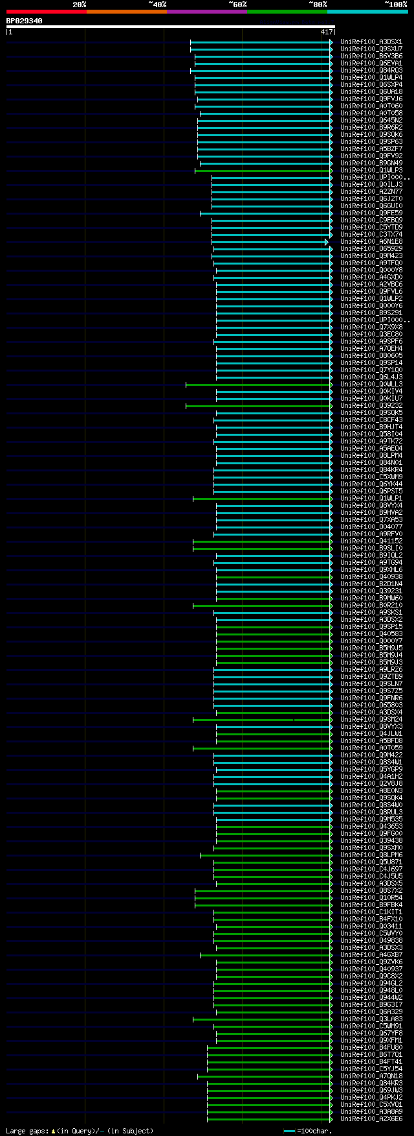The width and height of the screenshot is (414, 1136).
Task: Select the UniRef100_Q10R54 label
Action: (x=371, y=898)
